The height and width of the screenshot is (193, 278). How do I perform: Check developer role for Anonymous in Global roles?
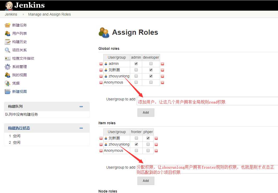coord(151,82)
